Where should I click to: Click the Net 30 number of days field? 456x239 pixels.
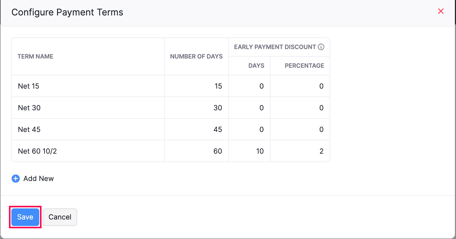197,108
